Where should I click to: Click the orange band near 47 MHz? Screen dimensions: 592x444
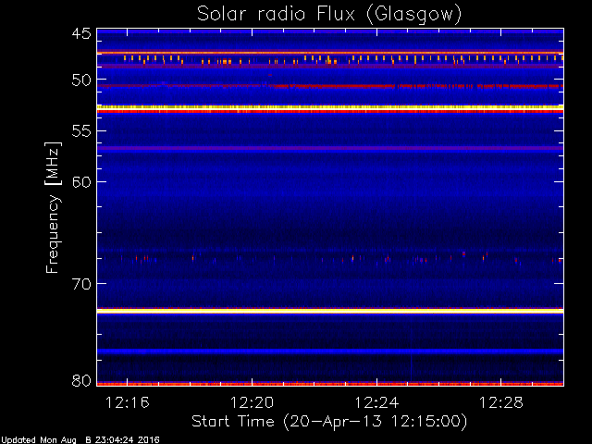(x=330, y=53)
